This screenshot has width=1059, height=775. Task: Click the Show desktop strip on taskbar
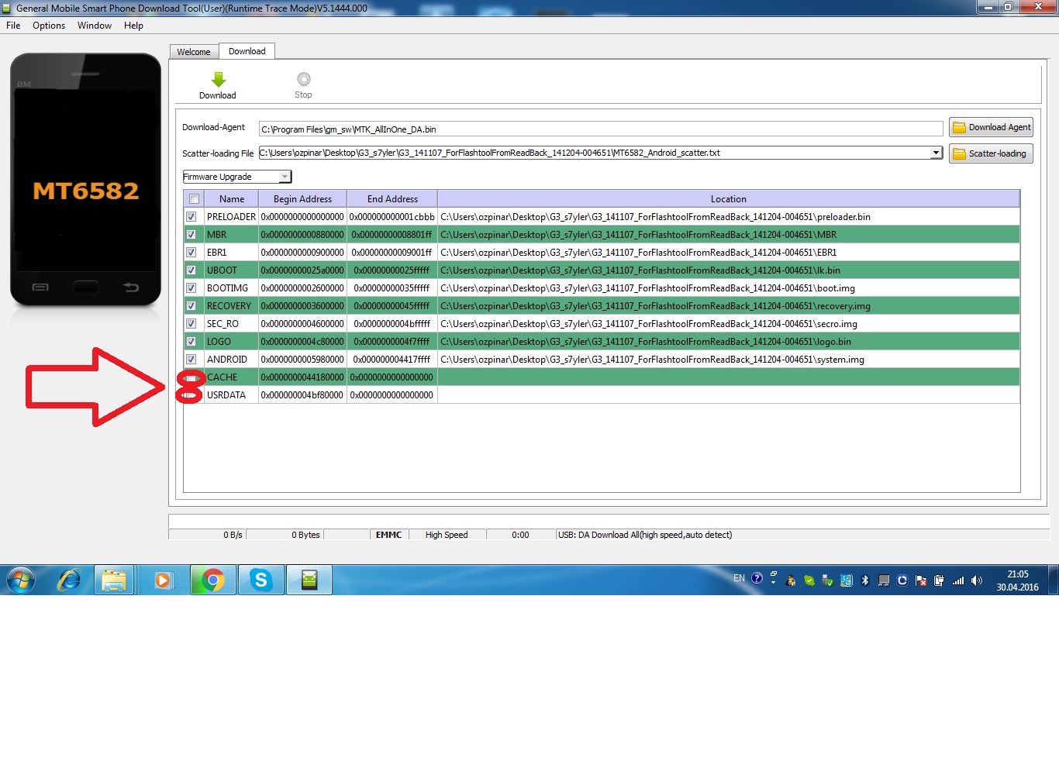(1054, 580)
